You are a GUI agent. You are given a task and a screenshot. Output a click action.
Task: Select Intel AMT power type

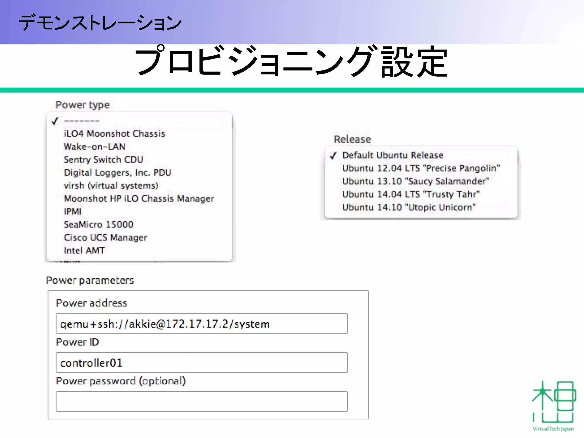(139, 250)
